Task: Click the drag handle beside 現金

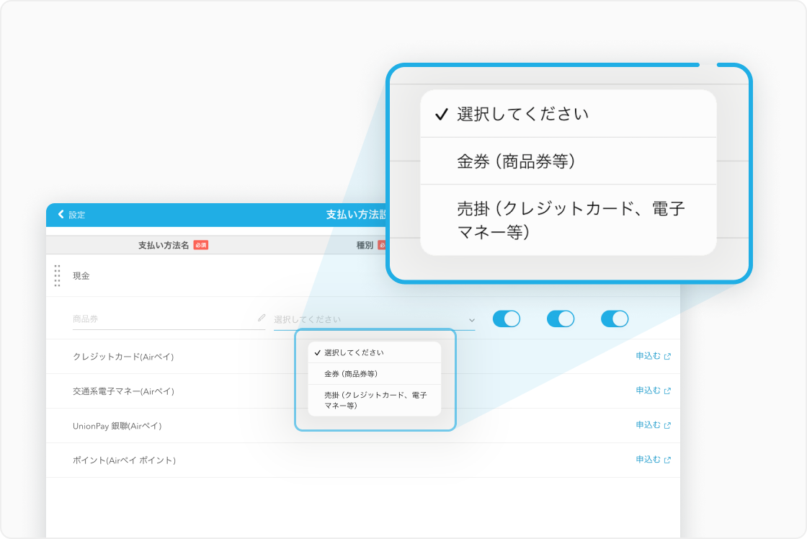Action: pos(57,276)
